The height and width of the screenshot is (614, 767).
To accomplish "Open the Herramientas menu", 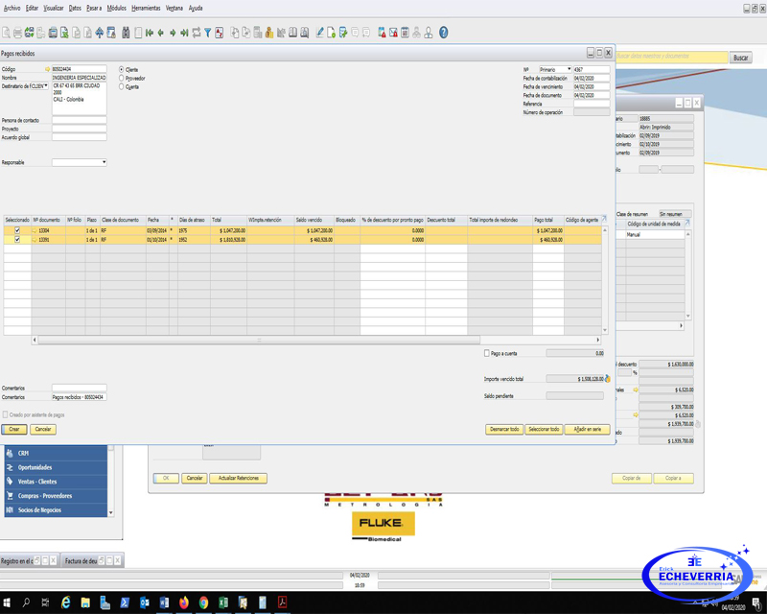I will [146, 8].
